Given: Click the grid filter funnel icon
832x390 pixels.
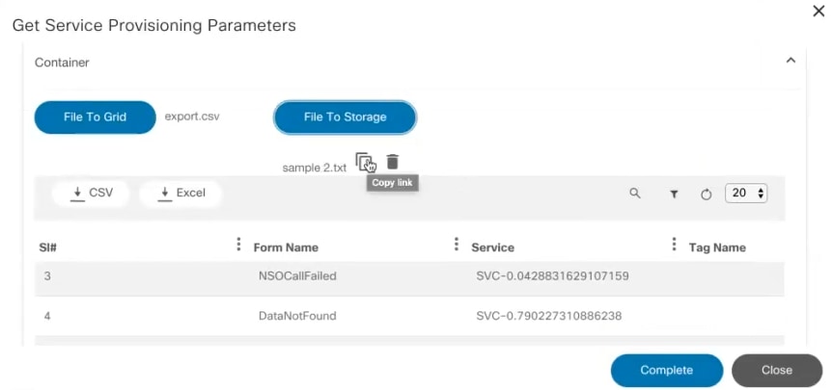Looking at the screenshot, I should 674,194.
